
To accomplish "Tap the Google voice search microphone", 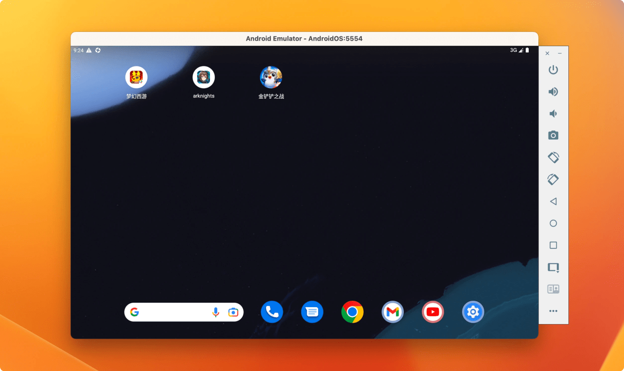I will tap(216, 312).
